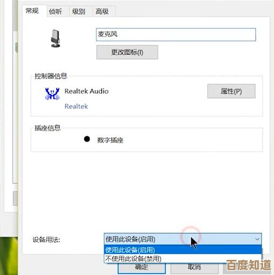Screen dimensions: 274x275
Task: Open controller 属性(P) button
Action: tap(231, 91)
